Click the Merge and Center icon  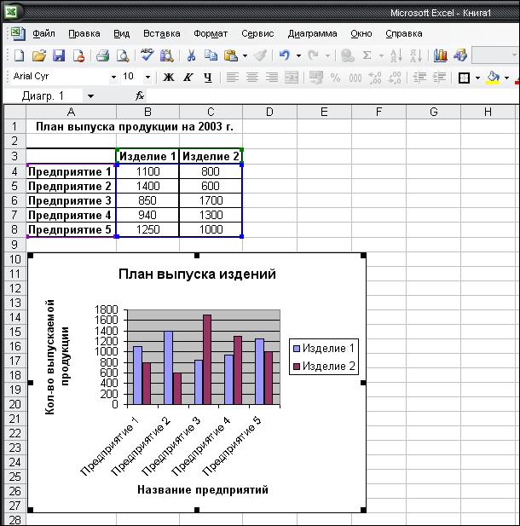(292, 78)
